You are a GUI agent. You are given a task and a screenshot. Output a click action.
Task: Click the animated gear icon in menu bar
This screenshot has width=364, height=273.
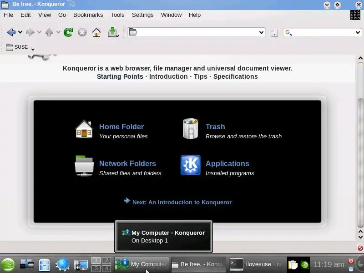pos(355,15)
